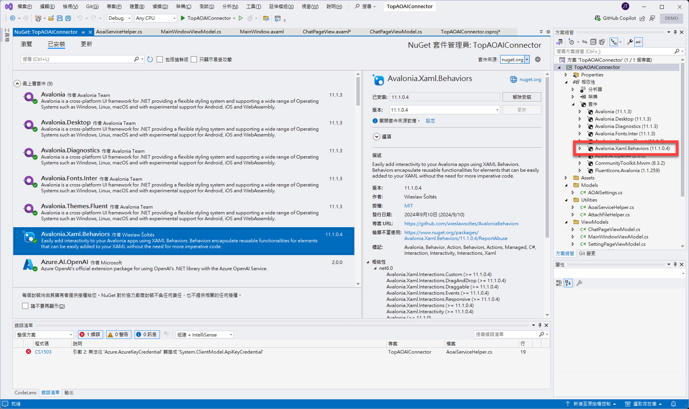Viewport: 689px width, 409px height.
Task: Open NuGet package source settings gear
Action: (x=538, y=59)
